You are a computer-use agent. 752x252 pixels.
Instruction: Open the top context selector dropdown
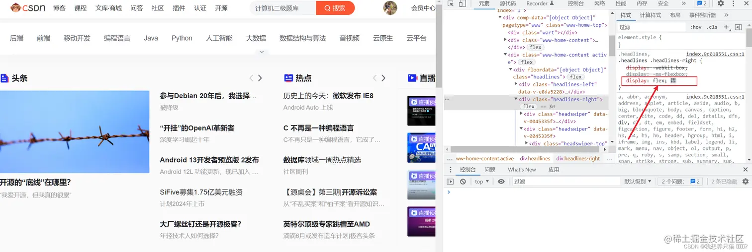pyautogui.click(x=482, y=182)
